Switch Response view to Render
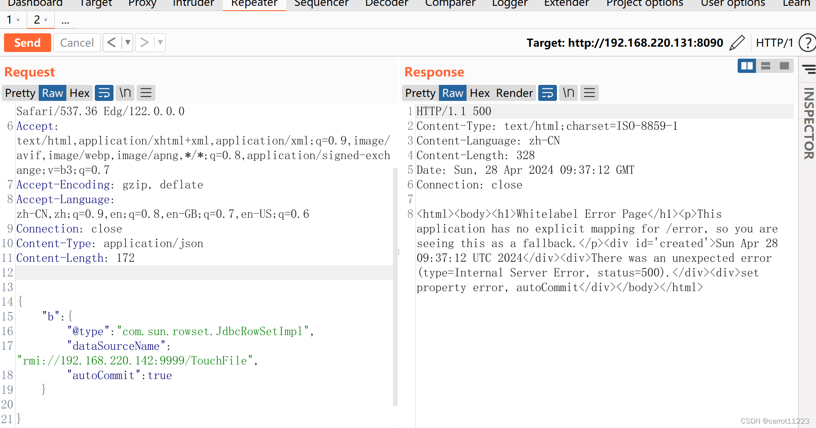 (515, 93)
